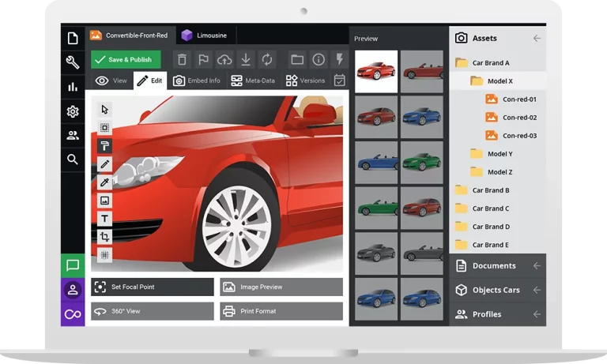
Task: Select the pencil draw tool
Action: pyautogui.click(x=104, y=164)
